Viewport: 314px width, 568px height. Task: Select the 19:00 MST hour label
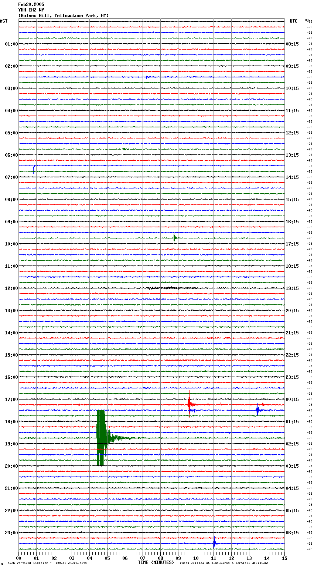[x=11, y=444]
